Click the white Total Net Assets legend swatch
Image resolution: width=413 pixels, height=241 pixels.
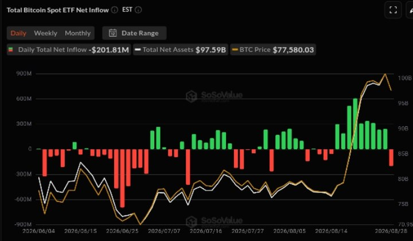pos(138,50)
